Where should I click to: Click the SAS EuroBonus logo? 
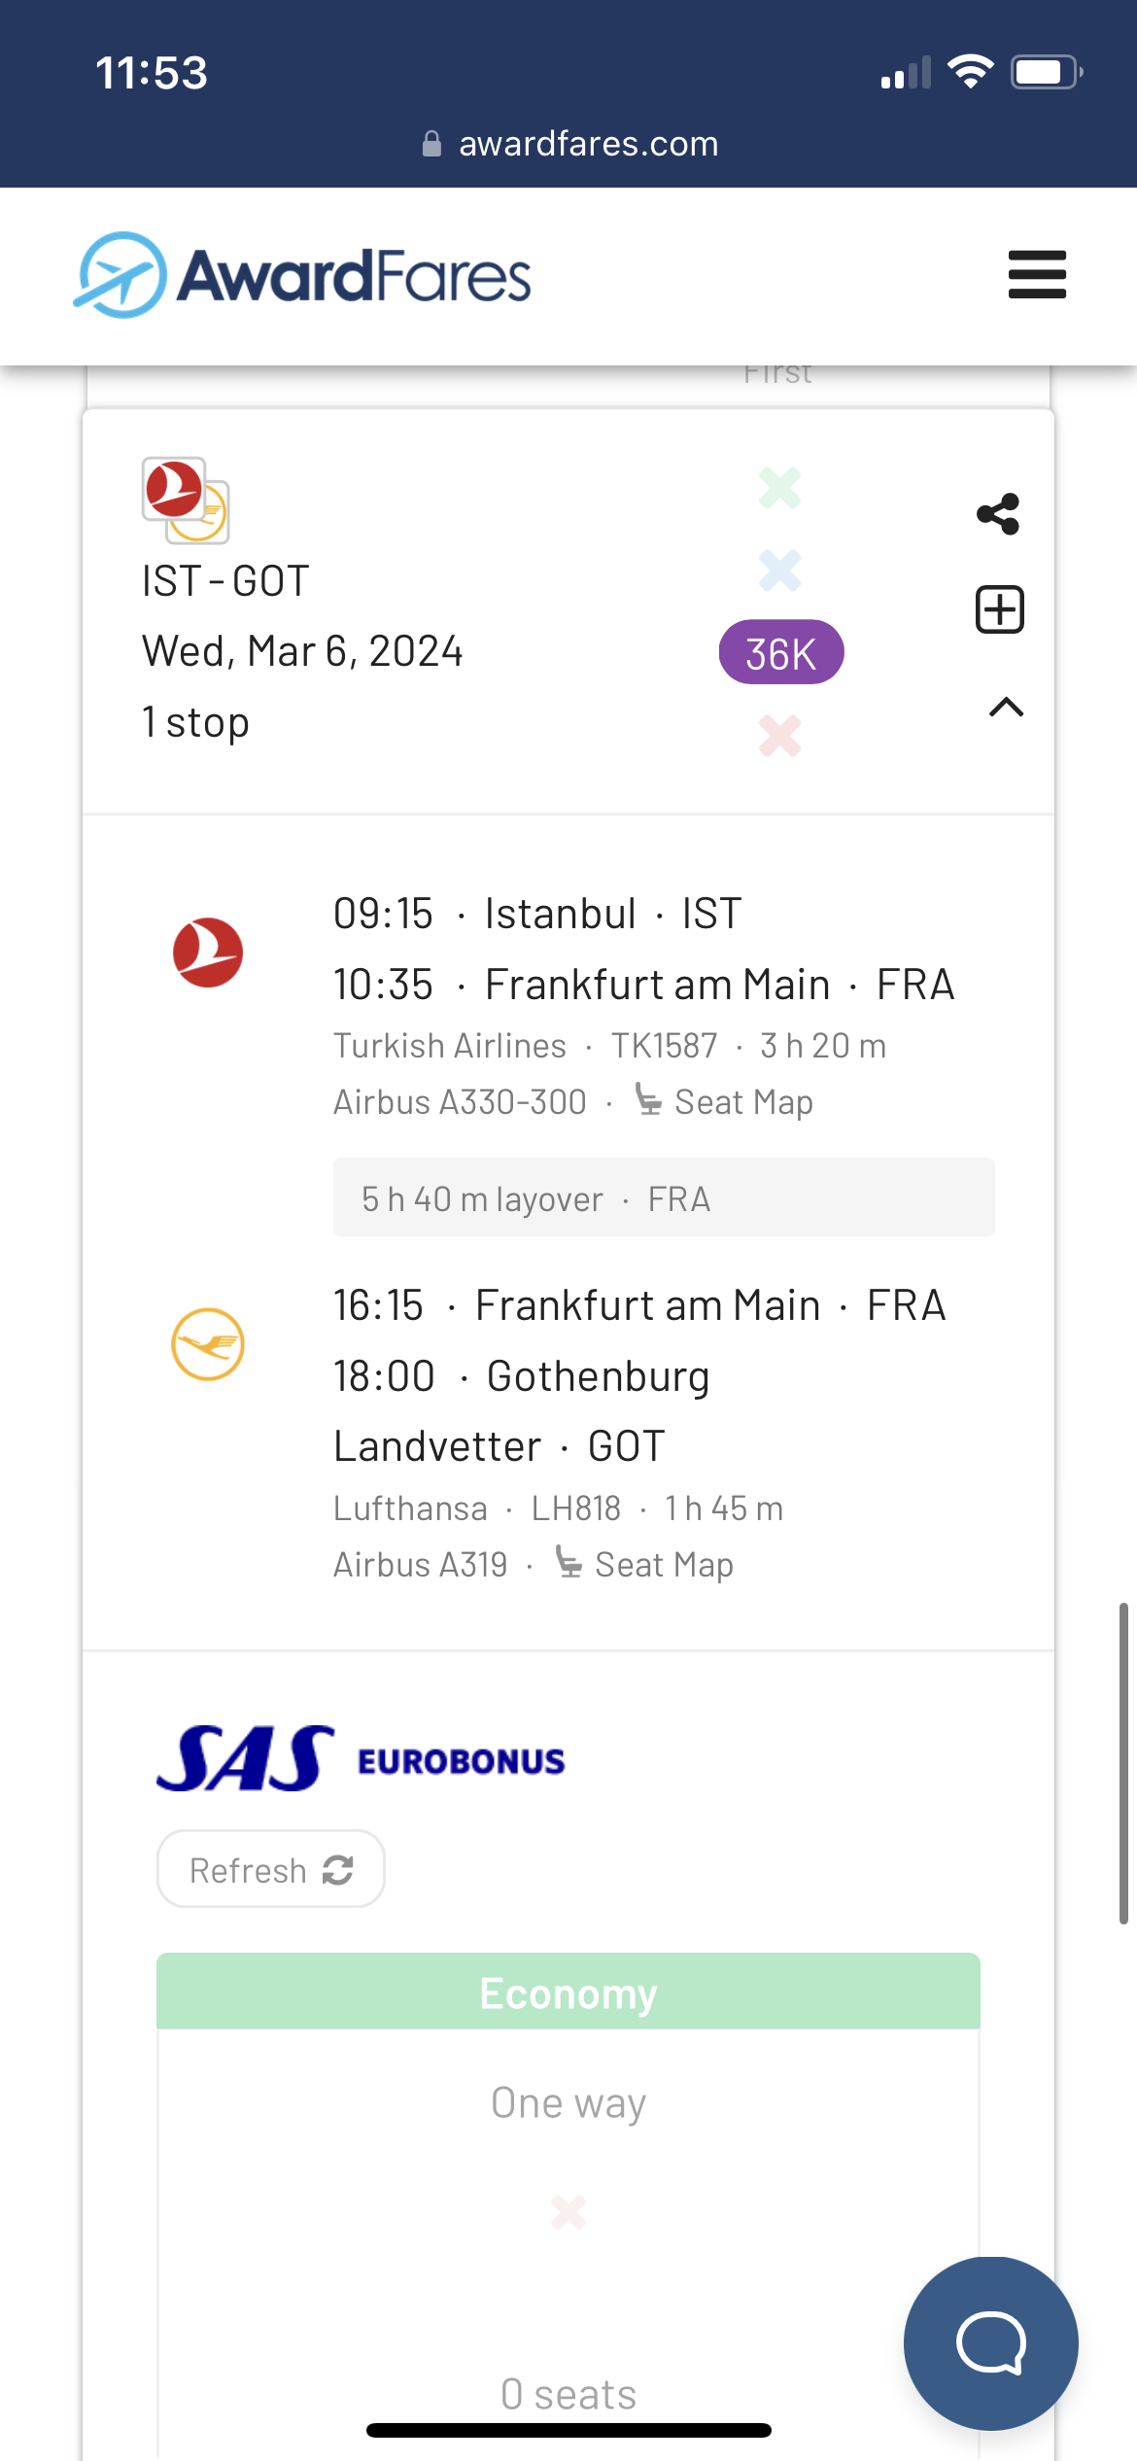361,1759
